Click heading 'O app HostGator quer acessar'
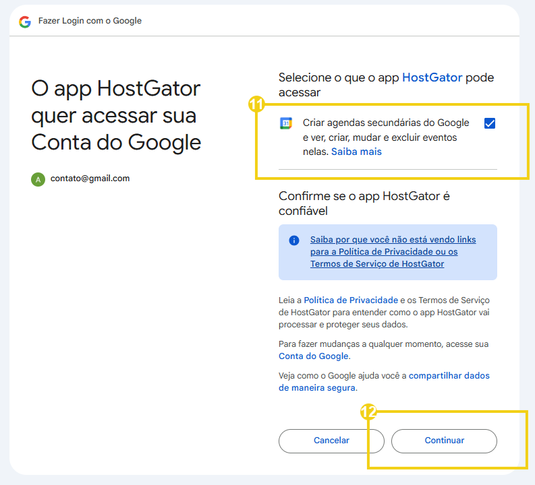This screenshot has width=535, height=485. coord(116,115)
